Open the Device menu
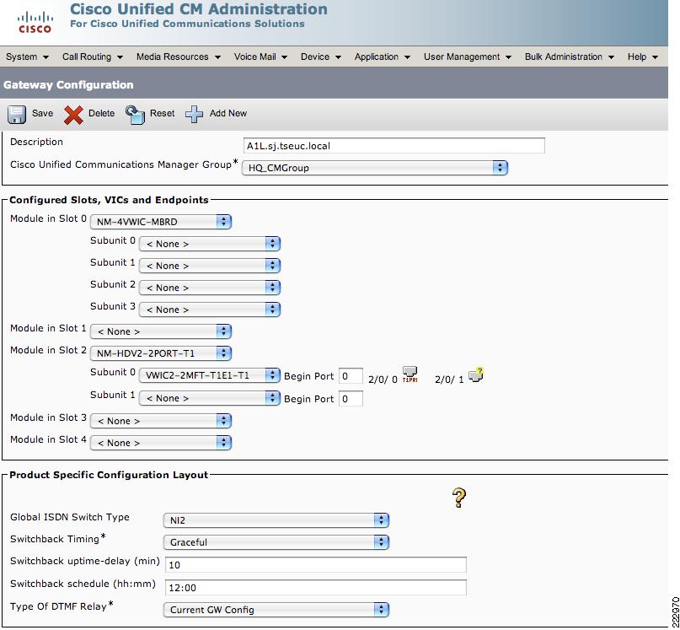The height and width of the screenshot is (630, 680). point(321,57)
